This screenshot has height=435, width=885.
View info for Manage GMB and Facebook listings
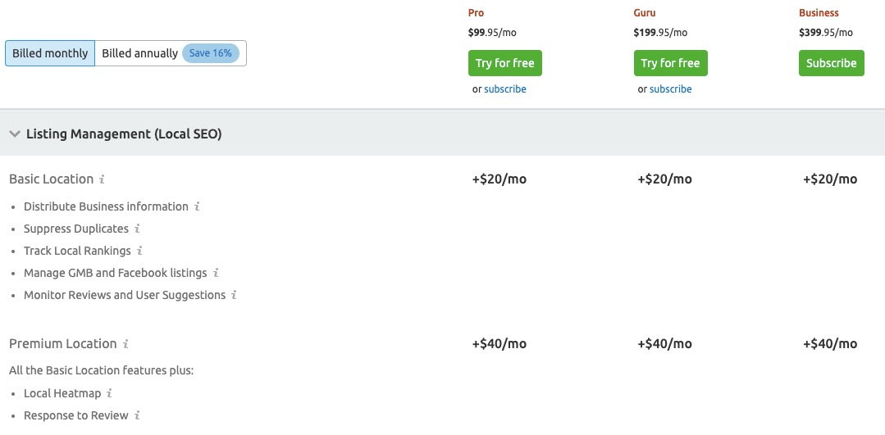point(216,274)
